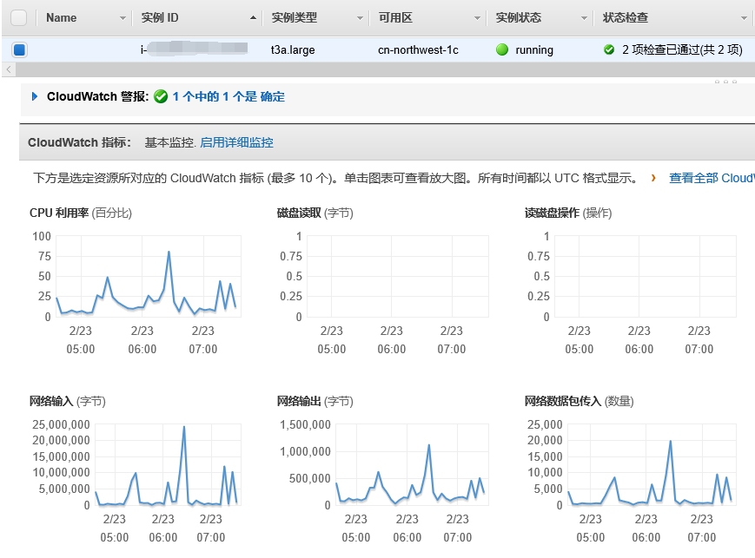Click the green CloudWatch alarm status icon
755x558 pixels.
(161, 97)
